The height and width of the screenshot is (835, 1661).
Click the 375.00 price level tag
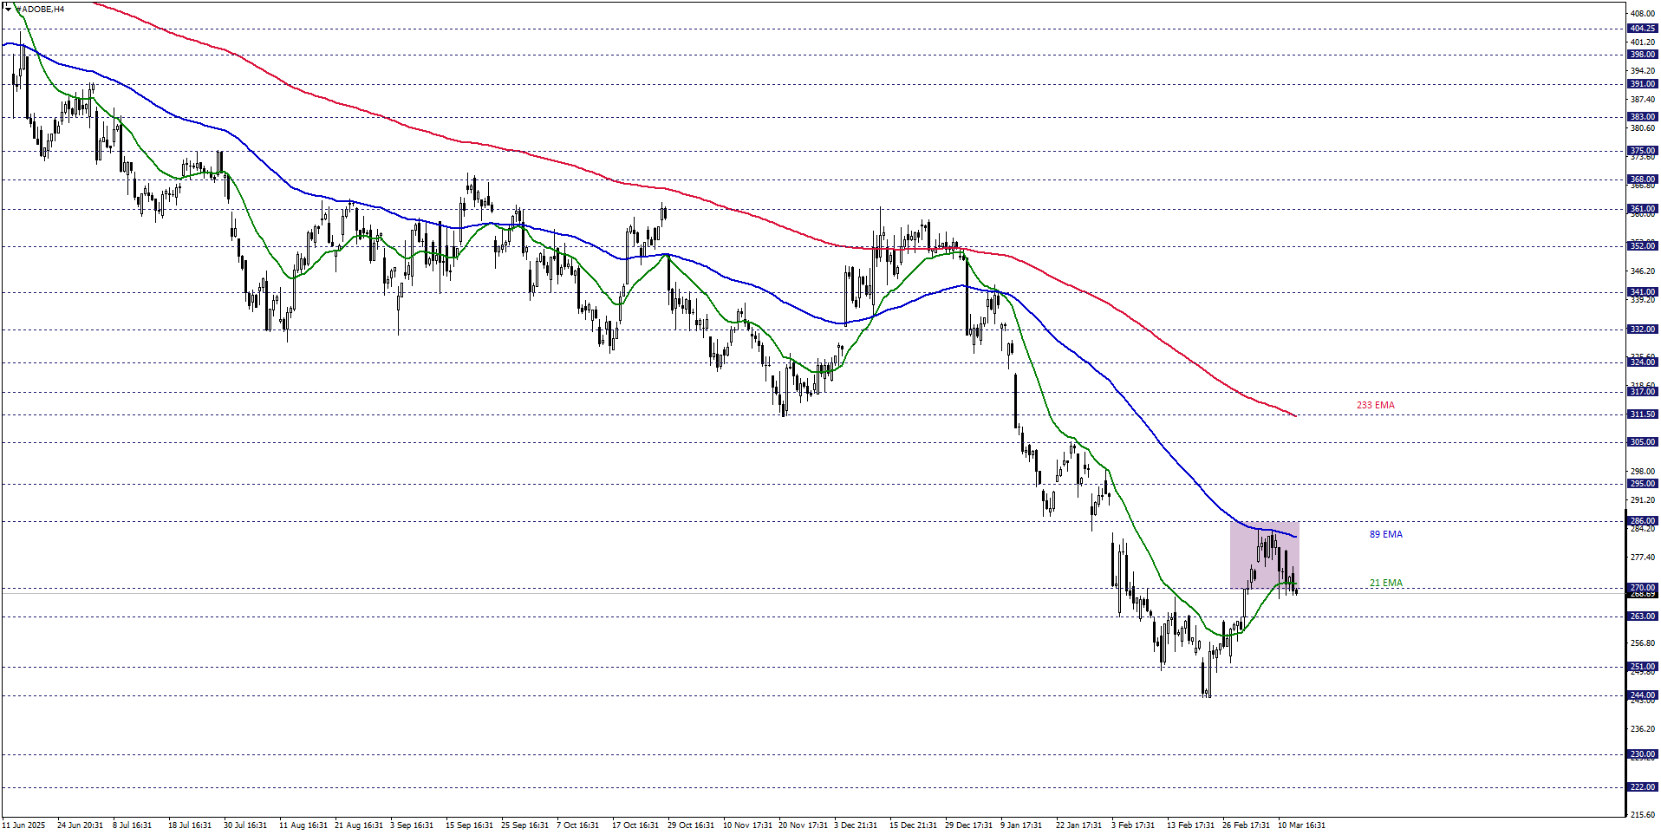click(1642, 151)
